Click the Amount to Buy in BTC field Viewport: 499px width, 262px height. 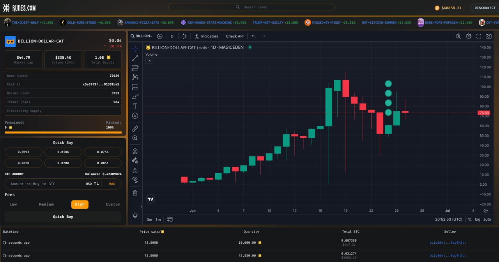[45, 184]
